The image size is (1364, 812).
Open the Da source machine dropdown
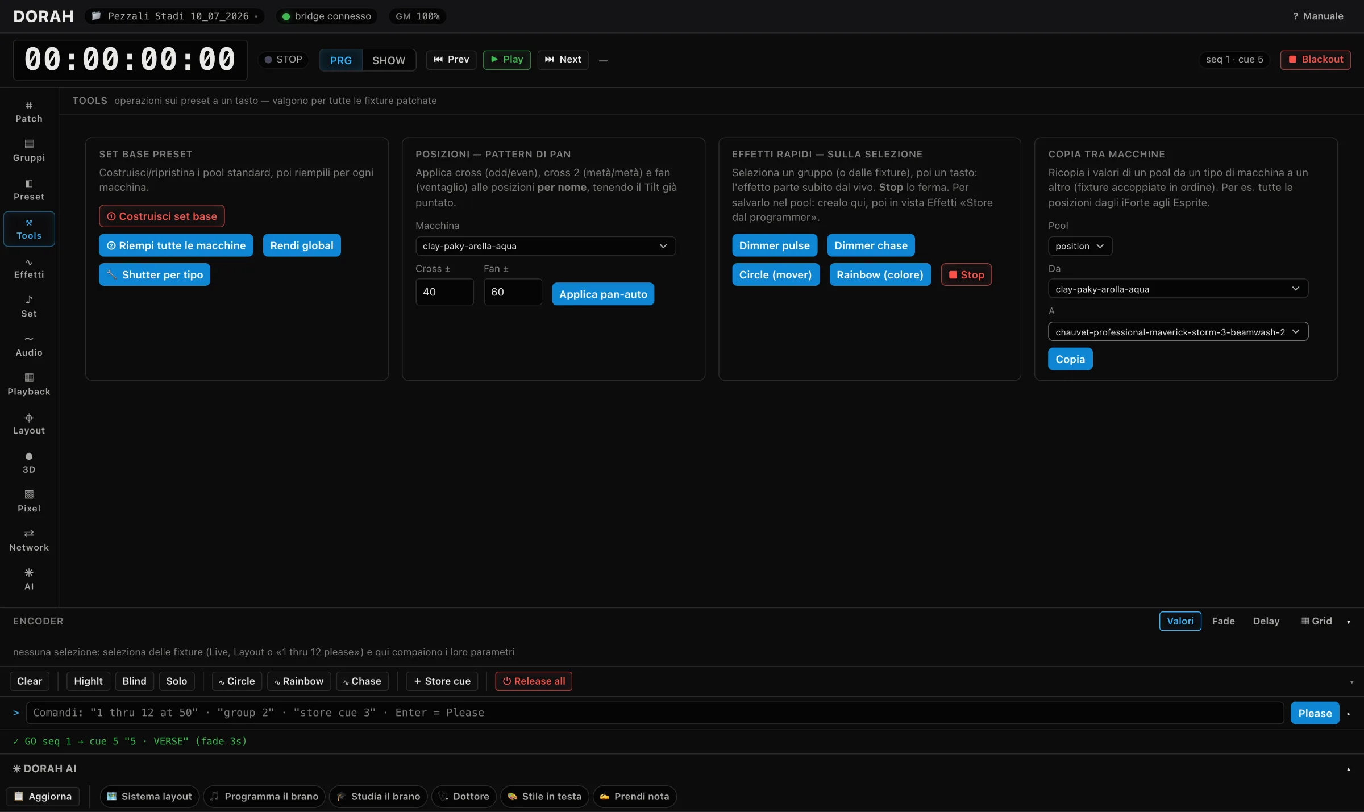1178,289
